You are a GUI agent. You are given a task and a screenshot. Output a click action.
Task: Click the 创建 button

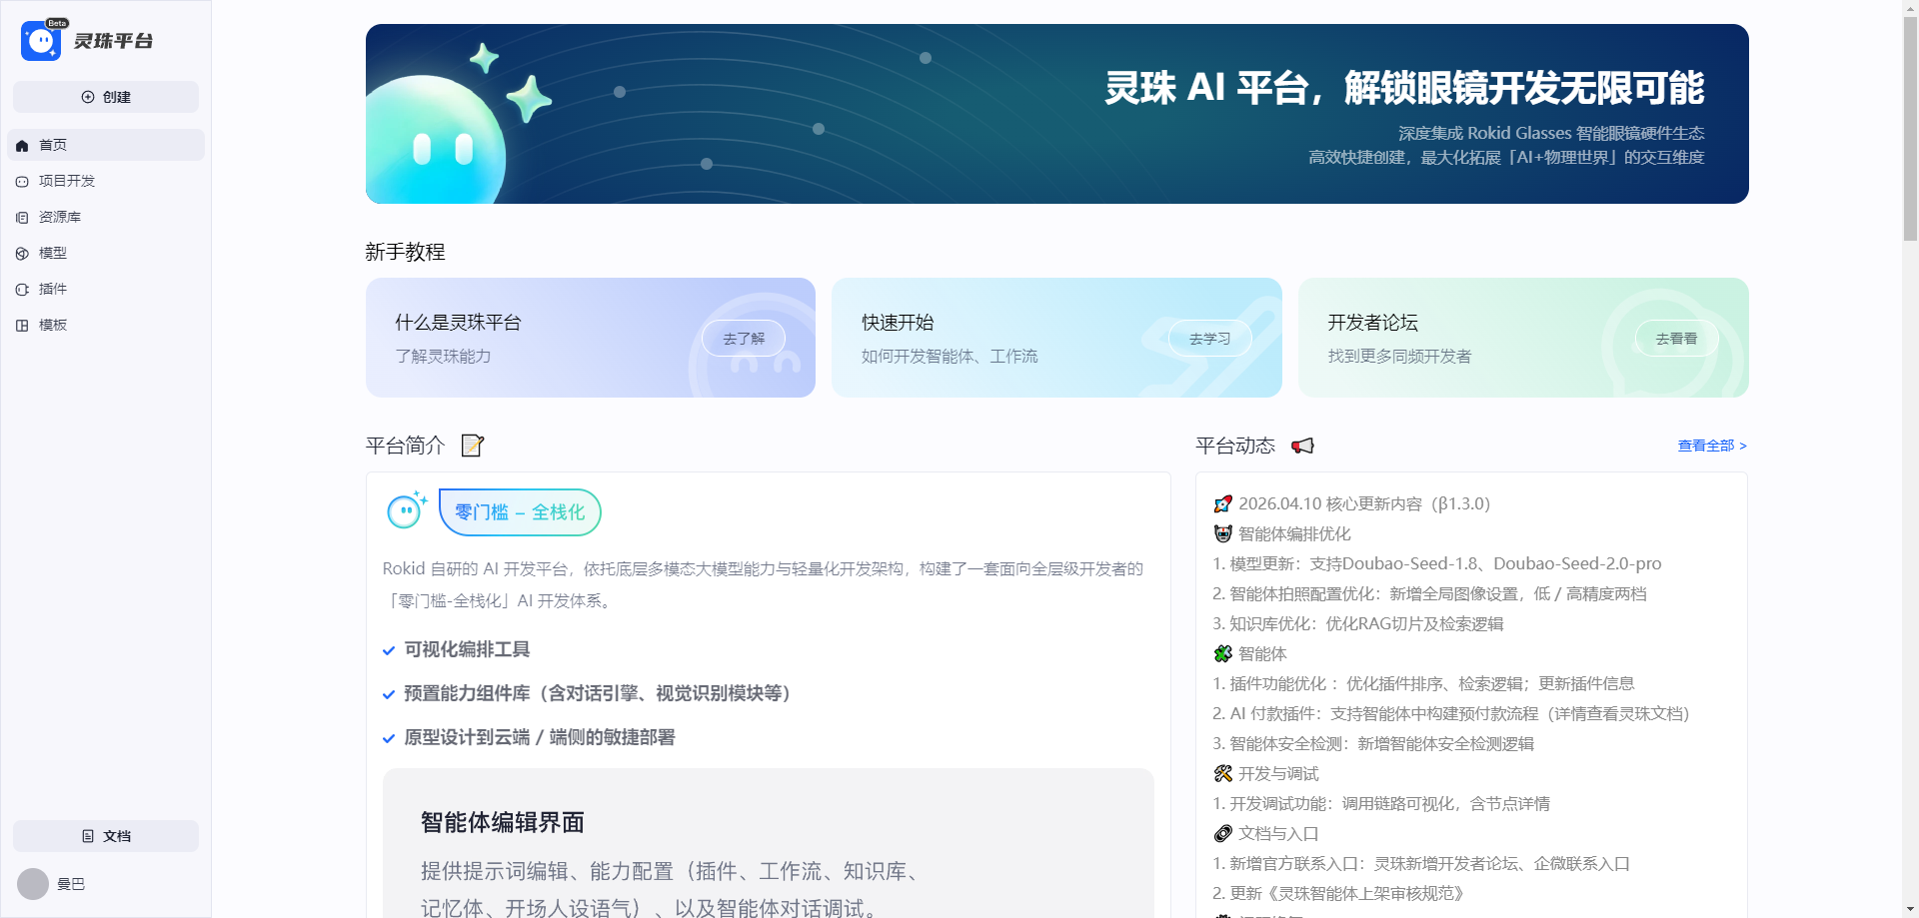click(x=106, y=97)
